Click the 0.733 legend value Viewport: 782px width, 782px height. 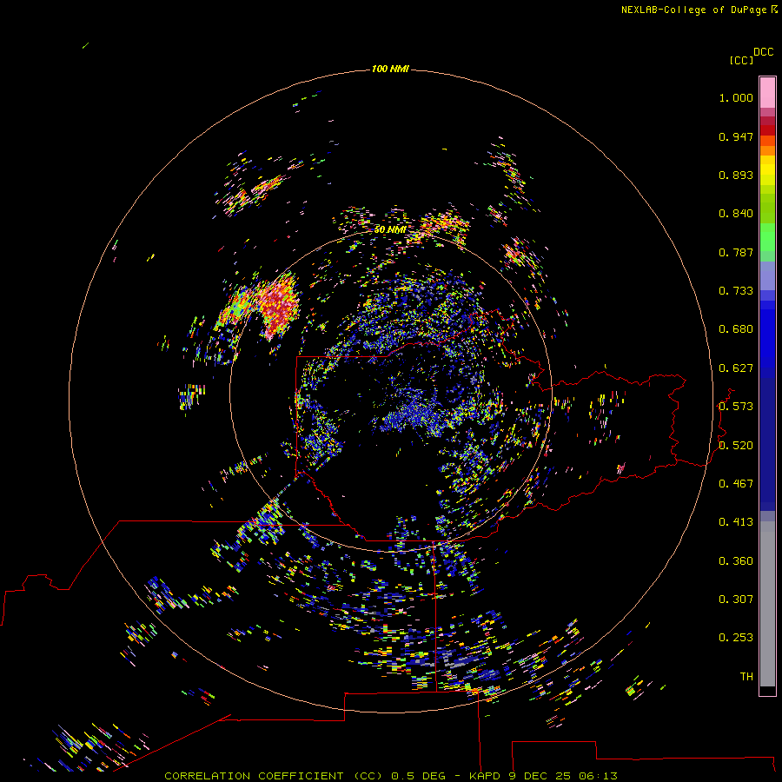point(736,291)
